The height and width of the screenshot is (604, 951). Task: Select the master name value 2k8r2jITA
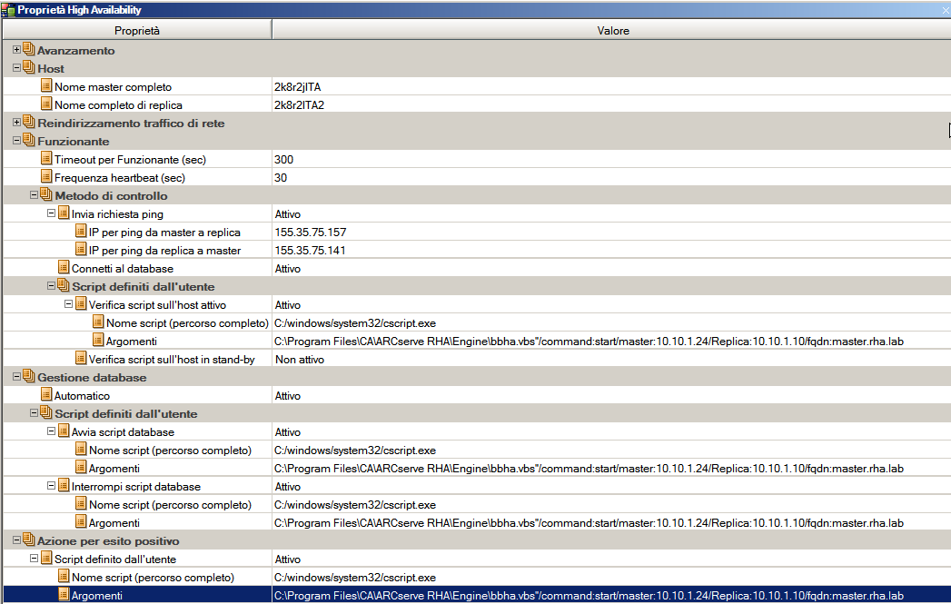[297, 86]
